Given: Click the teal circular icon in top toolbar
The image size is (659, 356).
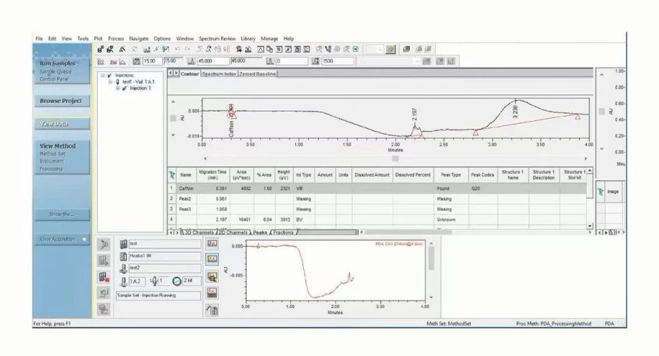Looking at the screenshot, I should click(x=356, y=49).
